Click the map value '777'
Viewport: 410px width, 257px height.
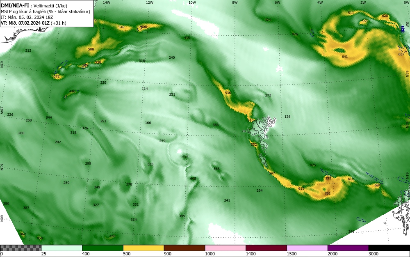[328, 179]
